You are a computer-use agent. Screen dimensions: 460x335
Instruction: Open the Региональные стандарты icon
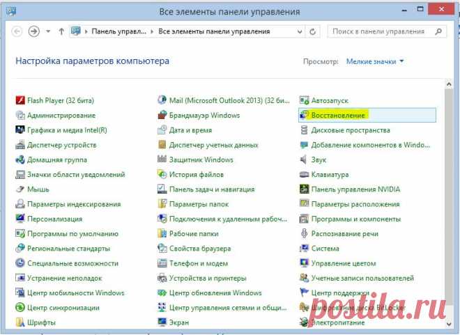pos(20,248)
